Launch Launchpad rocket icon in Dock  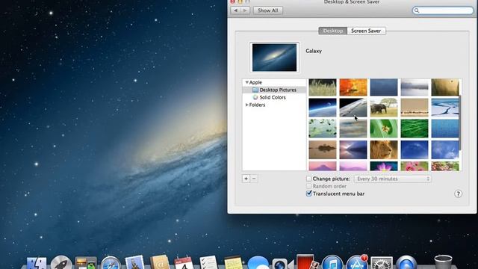pyautogui.click(x=61, y=262)
